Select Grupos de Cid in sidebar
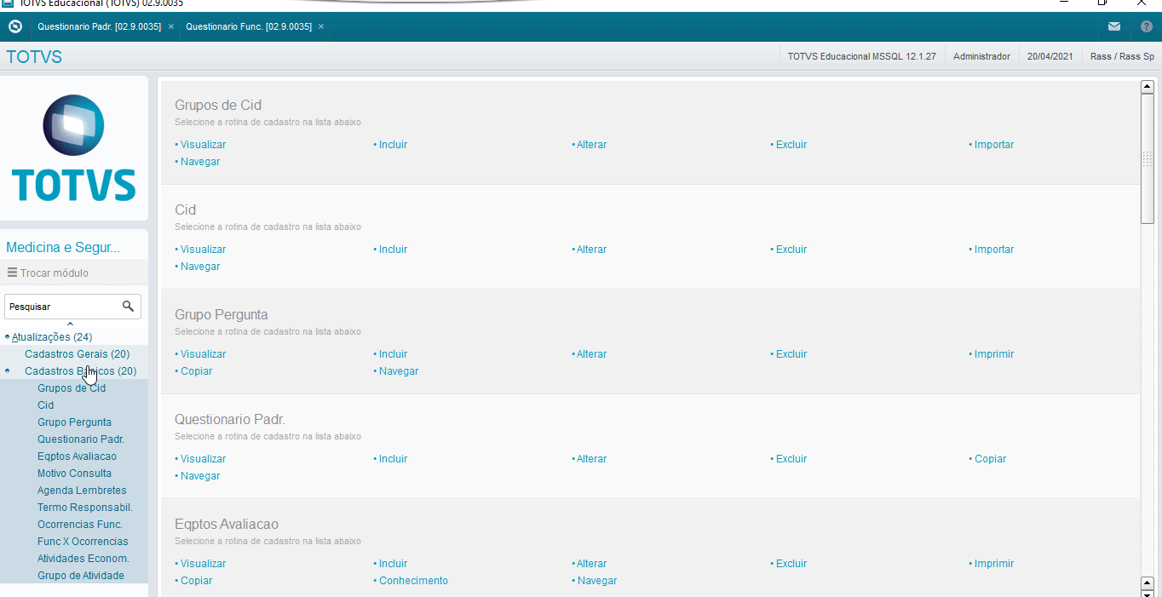Viewport: 1162px width, 597px height. pyautogui.click(x=72, y=388)
